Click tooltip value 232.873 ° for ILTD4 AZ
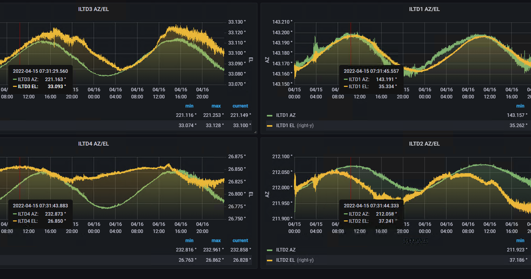 [x=56, y=214]
